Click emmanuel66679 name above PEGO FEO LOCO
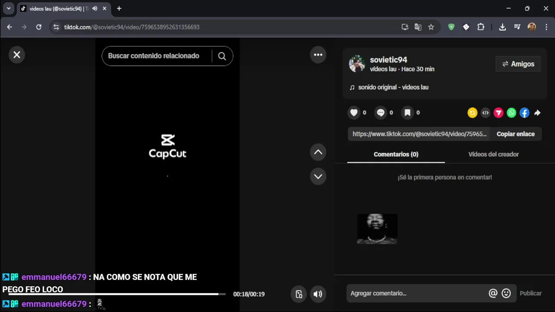This screenshot has width=555, height=312. click(54, 277)
